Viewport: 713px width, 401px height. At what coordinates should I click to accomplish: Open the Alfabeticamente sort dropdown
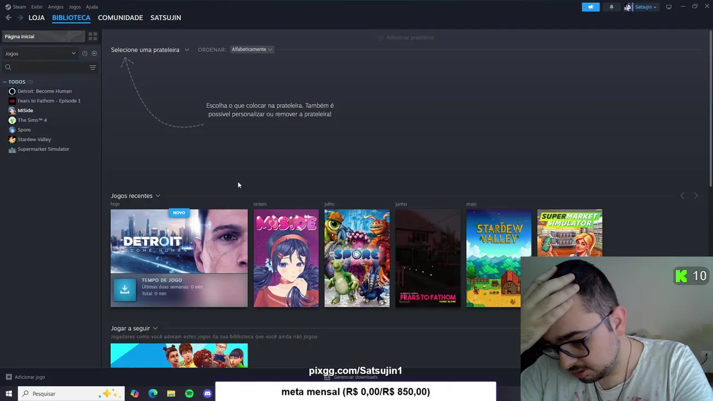[252, 50]
